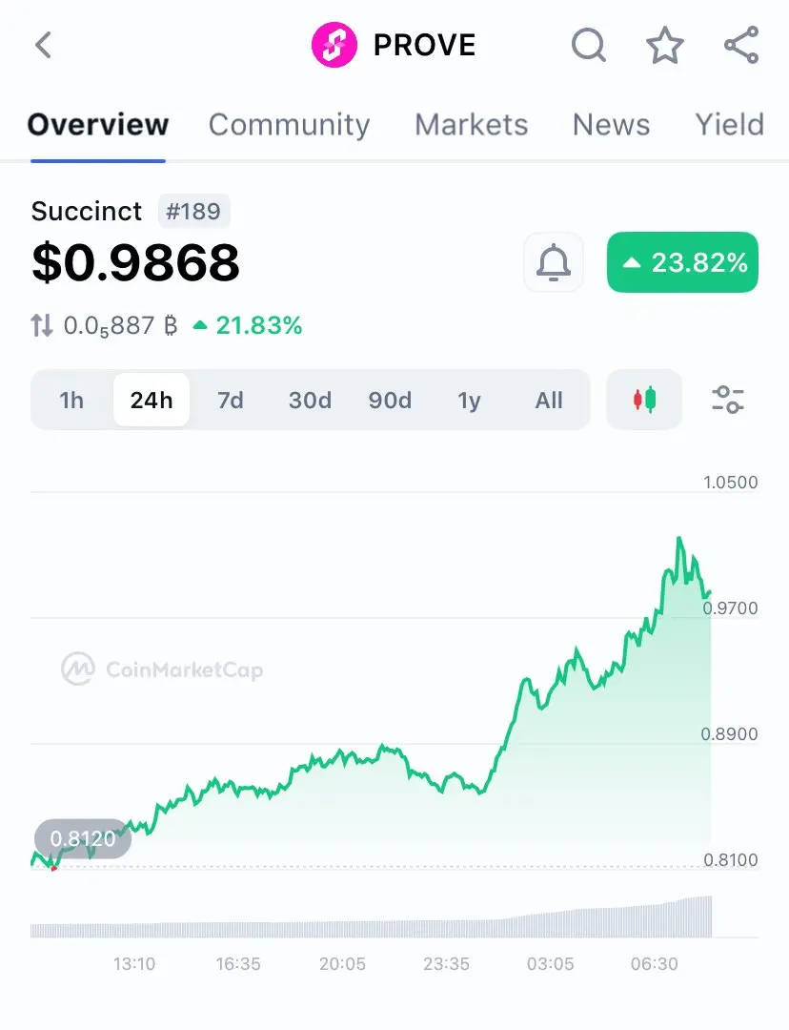Screen dimensions: 789x1030
Task: Choose the 90d chart range
Action: click(x=390, y=400)
